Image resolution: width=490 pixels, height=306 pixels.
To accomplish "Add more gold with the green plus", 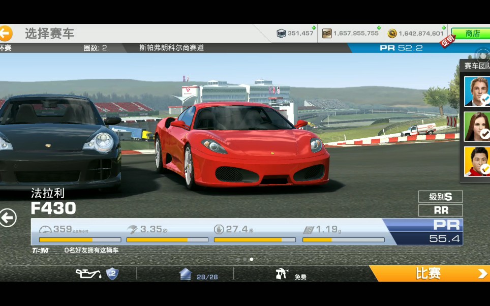I will pyautogui.click(x=443, y=27).
